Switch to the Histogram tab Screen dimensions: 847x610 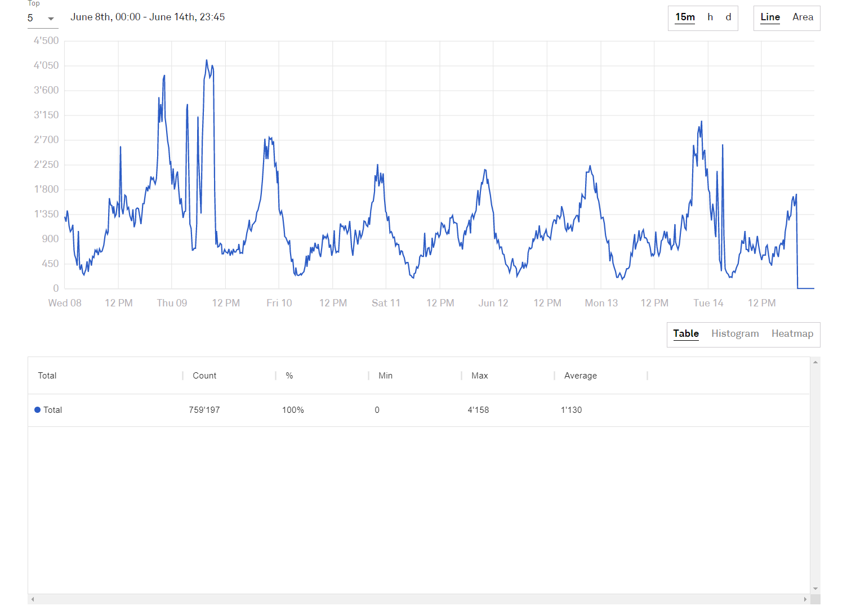[x=734, y=334]
